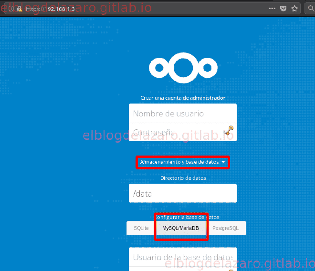Collapse Almacenamiento y base de datos section
The image size is (315, 271).
pyautogui.click(x=183, y=162)
